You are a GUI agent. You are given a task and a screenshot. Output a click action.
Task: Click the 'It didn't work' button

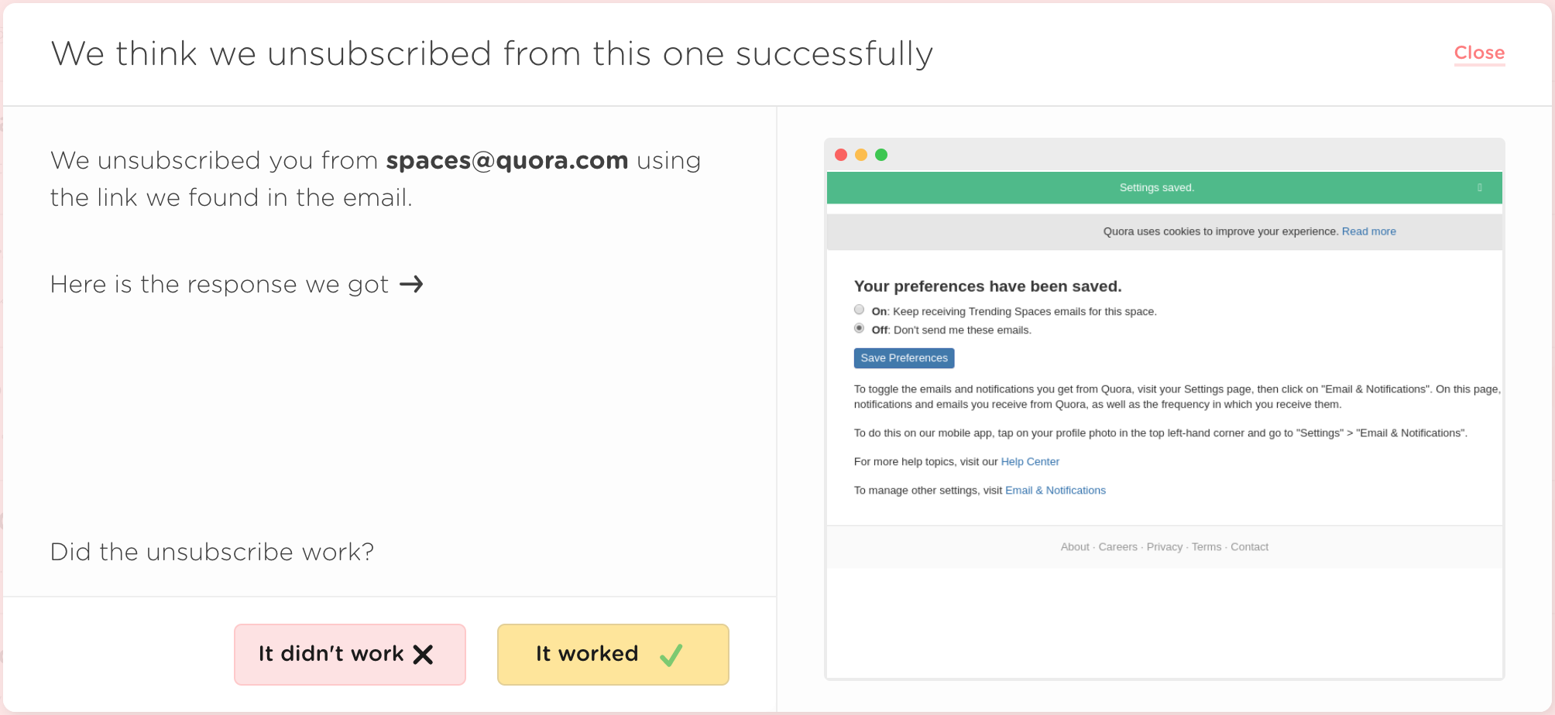click(350, 655)
